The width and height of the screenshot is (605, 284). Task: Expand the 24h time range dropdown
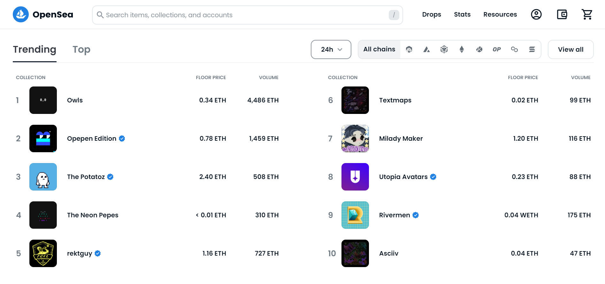tap(331, 49)
